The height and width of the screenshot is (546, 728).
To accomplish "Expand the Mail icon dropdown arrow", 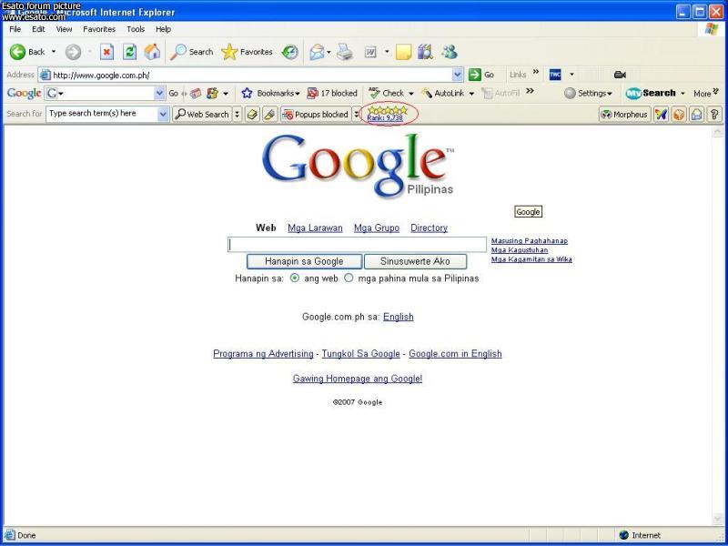I will (x=329, y=52).
